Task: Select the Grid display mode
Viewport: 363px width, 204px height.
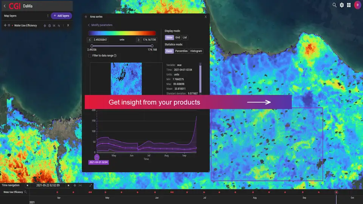Action: tap(177, 37)
